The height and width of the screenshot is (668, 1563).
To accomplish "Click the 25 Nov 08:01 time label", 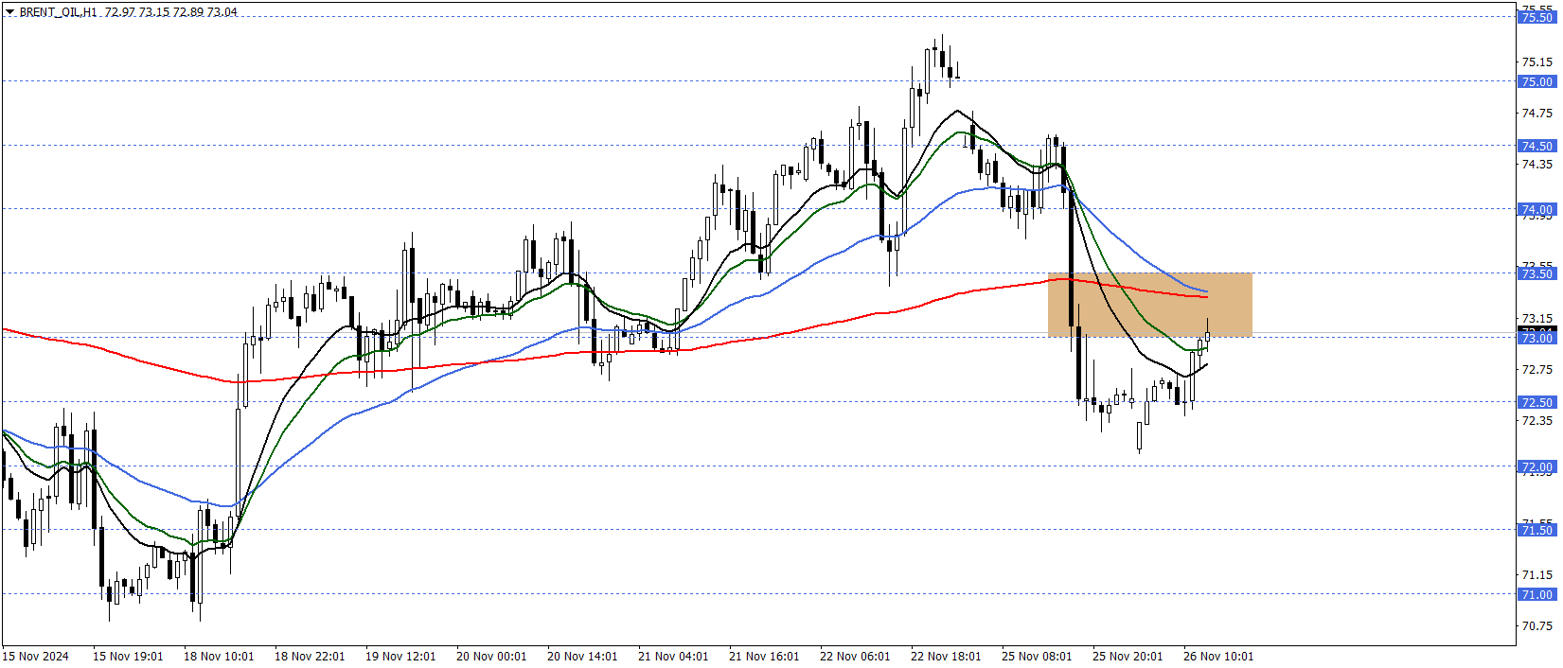I will tap(1037, 657).
